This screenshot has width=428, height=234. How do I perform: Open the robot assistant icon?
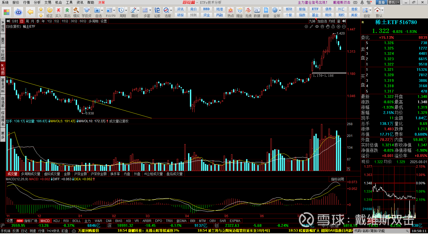(18, 12)
